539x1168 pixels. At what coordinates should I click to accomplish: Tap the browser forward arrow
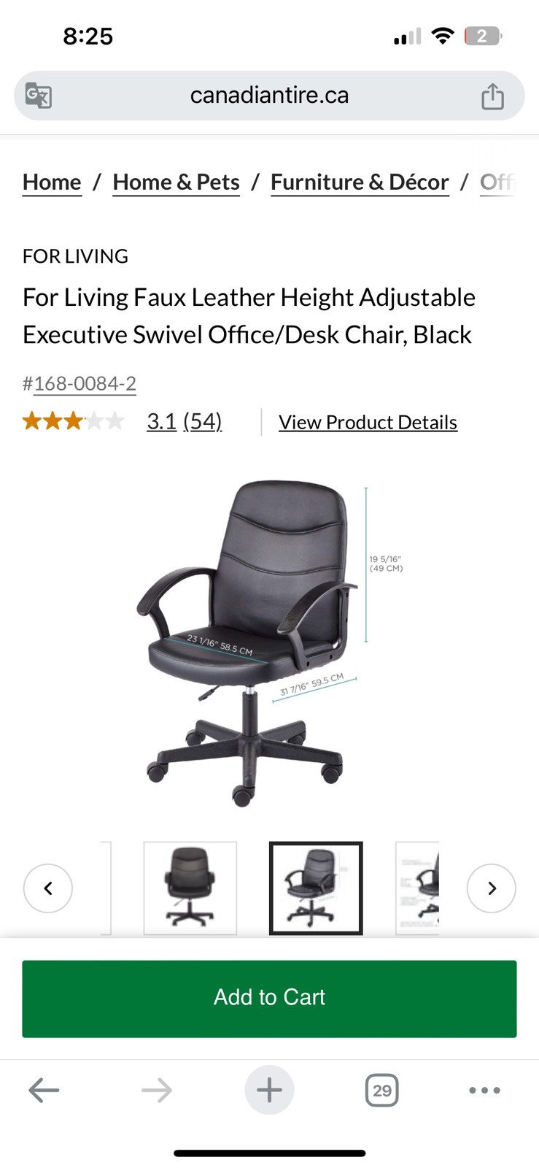tap(157, 1091)
